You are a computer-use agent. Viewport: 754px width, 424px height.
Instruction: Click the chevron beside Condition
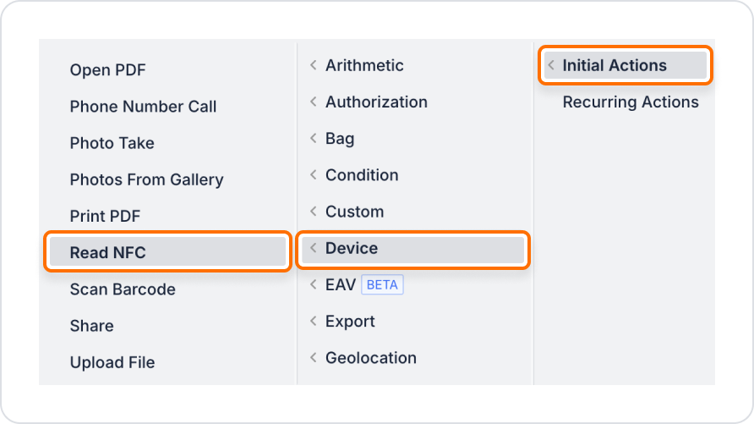coord(314,174)
